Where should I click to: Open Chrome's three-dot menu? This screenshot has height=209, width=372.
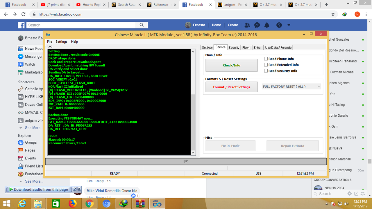366,14
